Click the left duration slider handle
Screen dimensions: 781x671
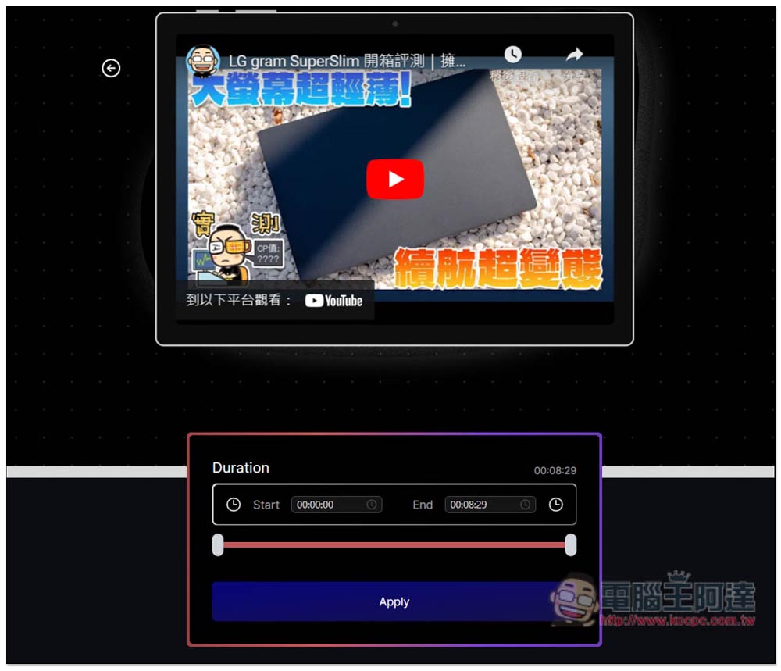(218, 545)
